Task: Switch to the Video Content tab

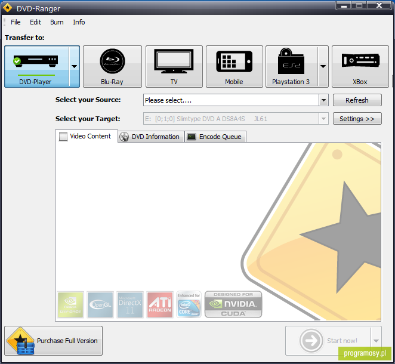Action: [87, 136]
